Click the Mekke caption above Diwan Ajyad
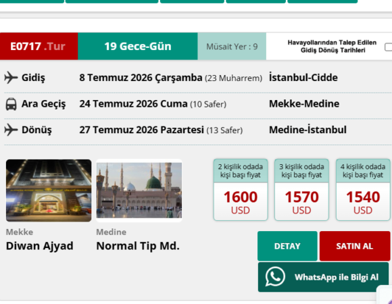Screen dimensions: 392x304 click(x=20, y=232)
